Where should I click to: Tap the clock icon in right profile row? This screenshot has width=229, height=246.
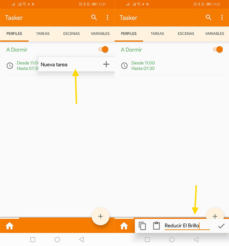(124, 66)
